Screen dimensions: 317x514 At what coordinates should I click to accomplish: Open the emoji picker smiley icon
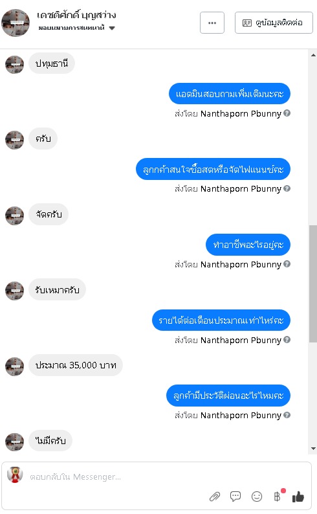(x=257, y=497)
